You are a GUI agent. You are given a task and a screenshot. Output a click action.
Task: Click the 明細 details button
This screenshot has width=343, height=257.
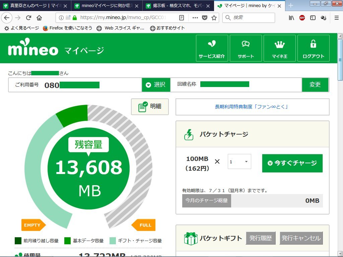pos(150,107)
